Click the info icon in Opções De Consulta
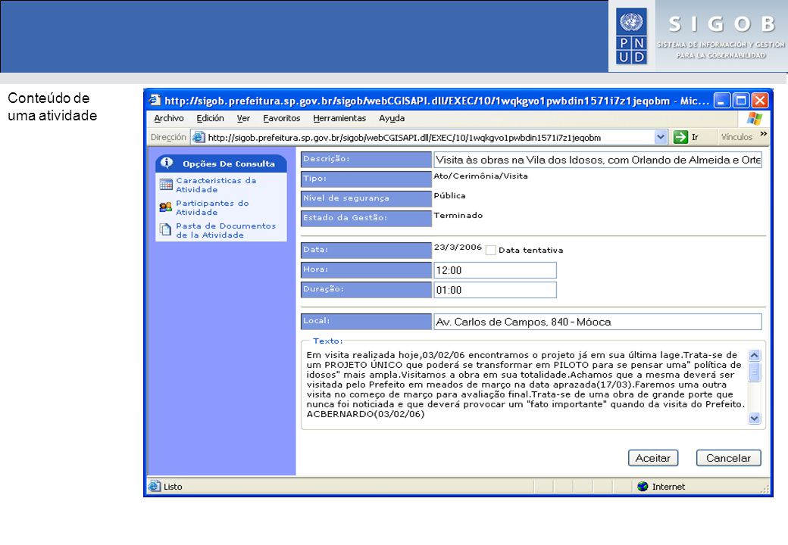The width and height of the screenshot is (788, 545). tap(167, 163)
